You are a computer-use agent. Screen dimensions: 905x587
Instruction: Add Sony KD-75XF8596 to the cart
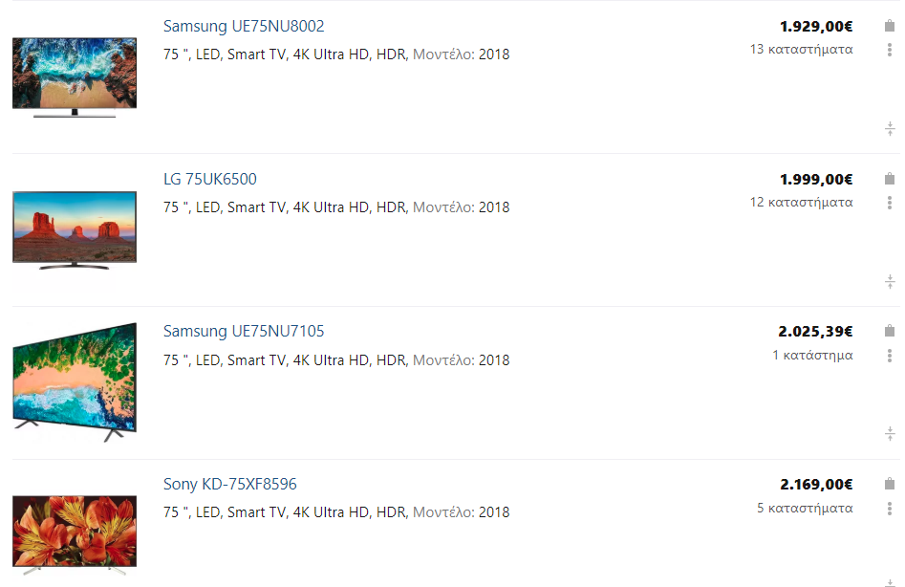click(889, 485)
